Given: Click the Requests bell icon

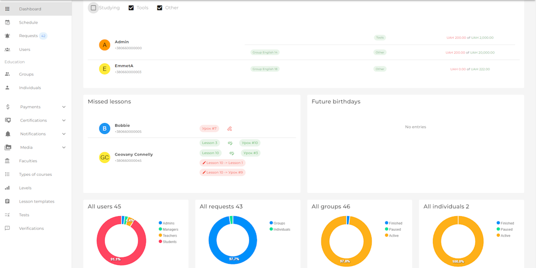Looking at the screenshot, I should 7,36.
